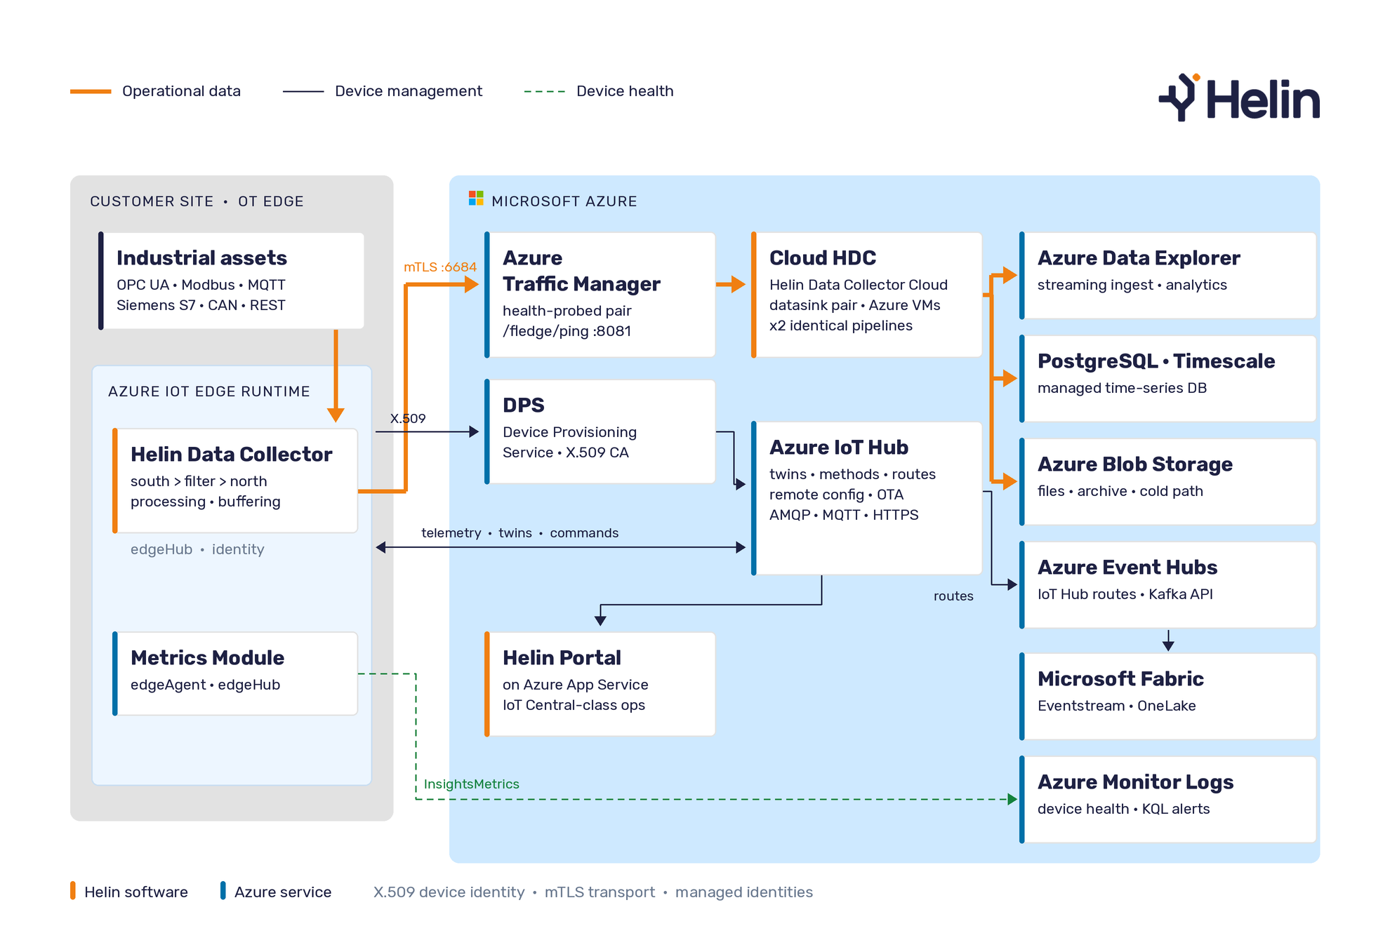
Task: Select the Industrial assets box
Action: [x=231, y=281]
